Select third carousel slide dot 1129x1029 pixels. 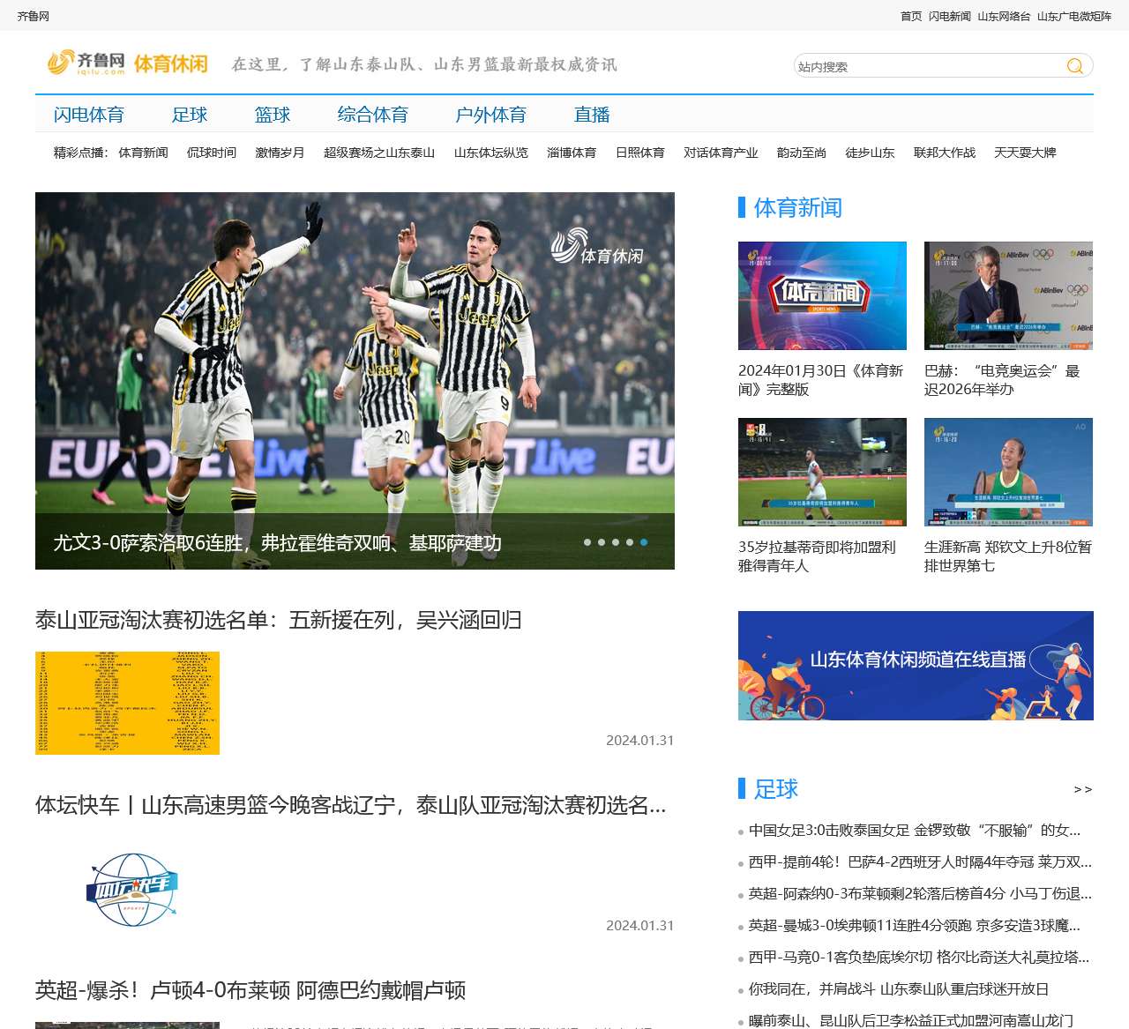pos(616,542)
